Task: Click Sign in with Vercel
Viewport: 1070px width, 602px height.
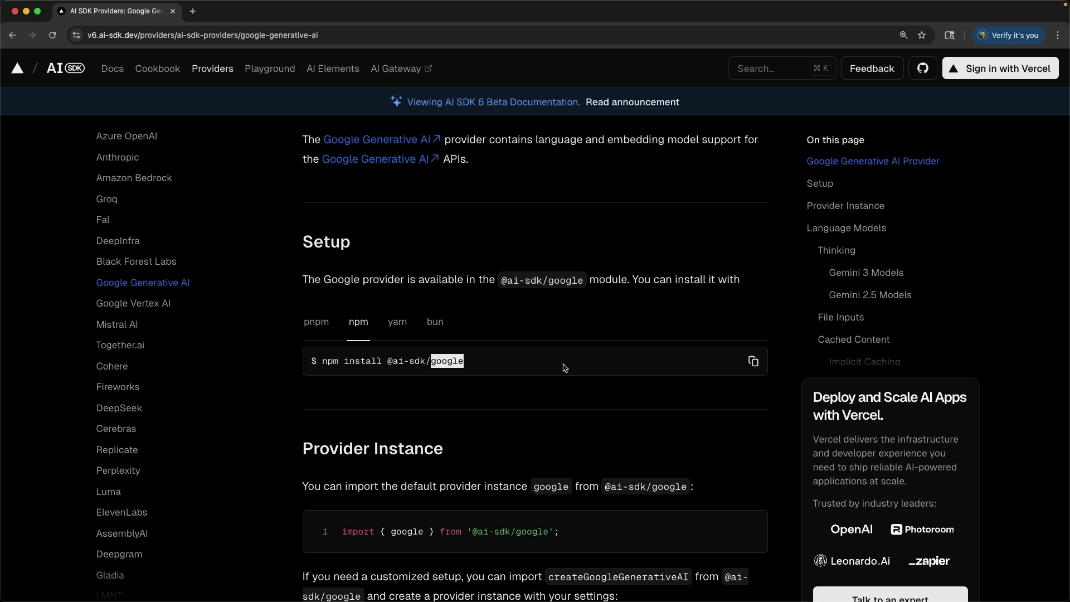Action: click(x=1000, y=69)
